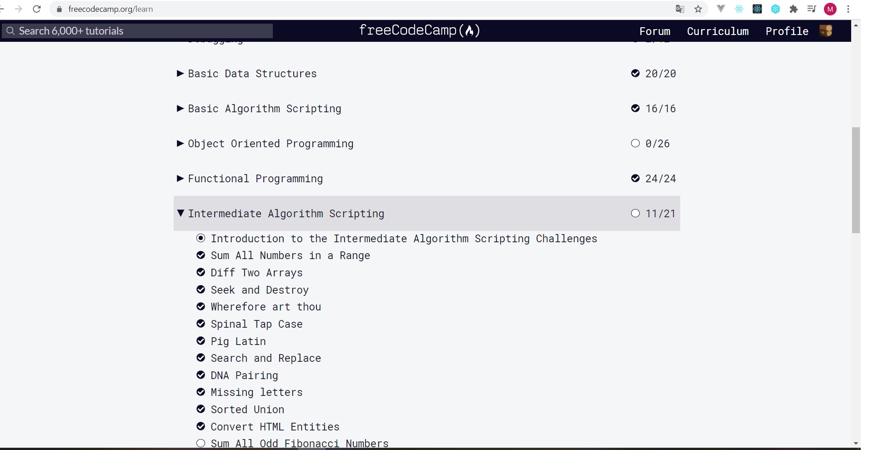Expand the Basic Data Structures section
The width and height of the screenshot is (873, 450).
coord(181,73)
